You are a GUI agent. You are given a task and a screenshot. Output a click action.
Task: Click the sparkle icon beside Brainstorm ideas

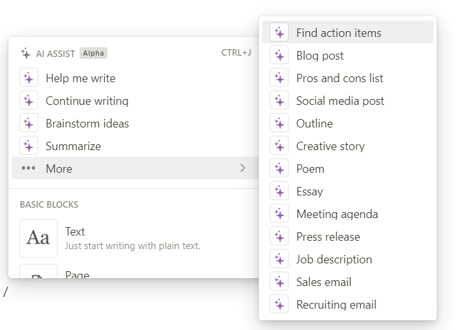28,123
